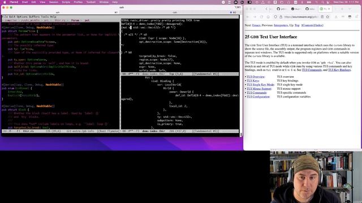Open the TUI Key Bindings inline link
Viewport: 362px width, 203px height.
pyautogui.click(x=339, y=70)
